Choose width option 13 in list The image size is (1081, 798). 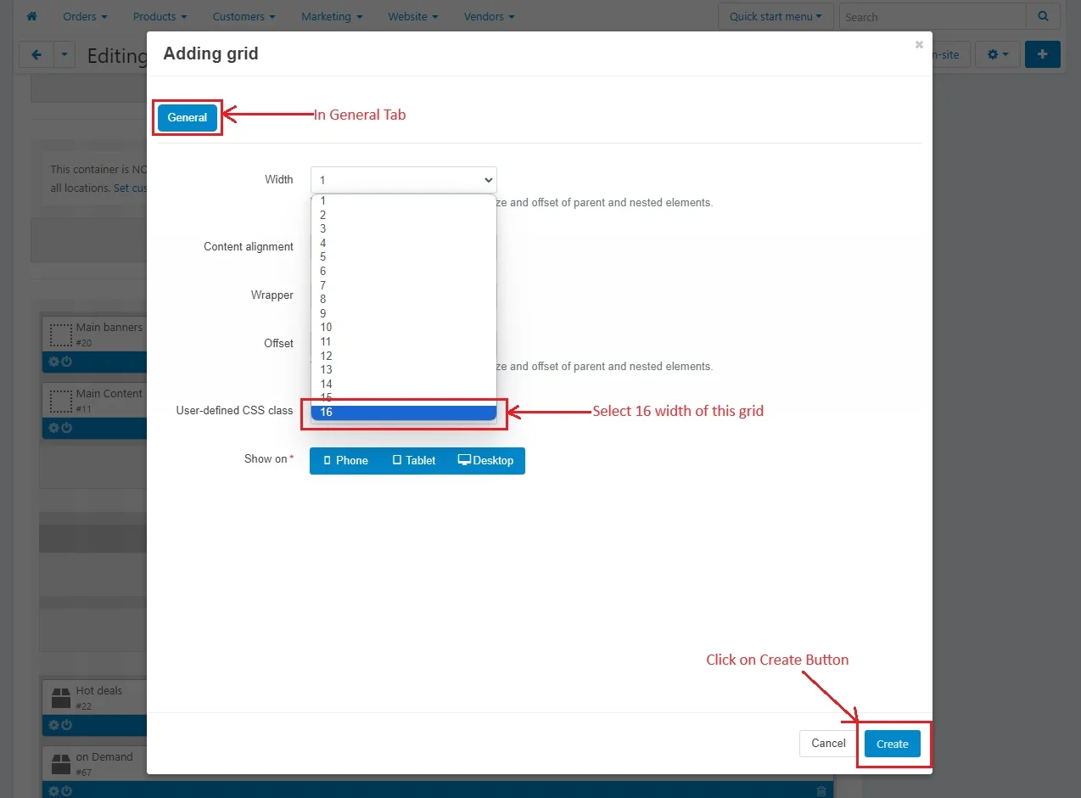coord(404,370)
